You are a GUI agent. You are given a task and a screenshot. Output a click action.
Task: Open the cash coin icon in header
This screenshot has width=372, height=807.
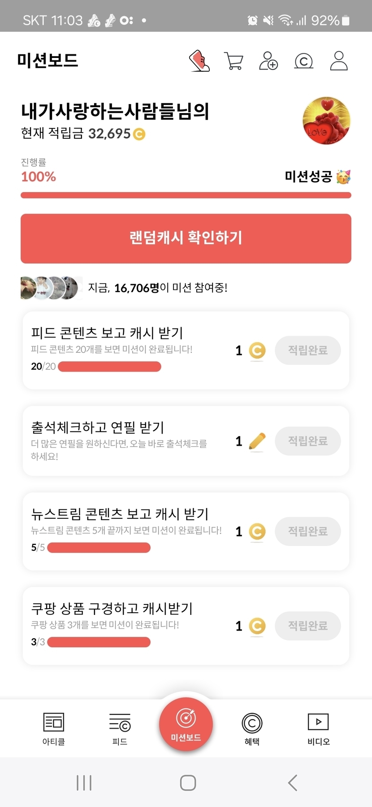click(303, 61)
